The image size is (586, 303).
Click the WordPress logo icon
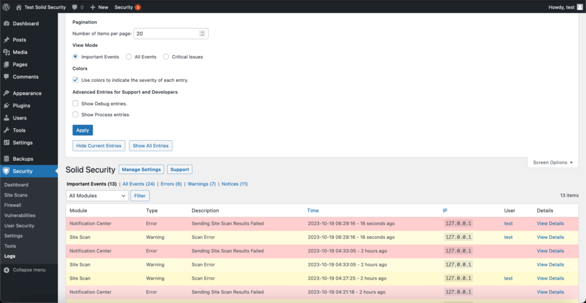[x=6, y=7]
